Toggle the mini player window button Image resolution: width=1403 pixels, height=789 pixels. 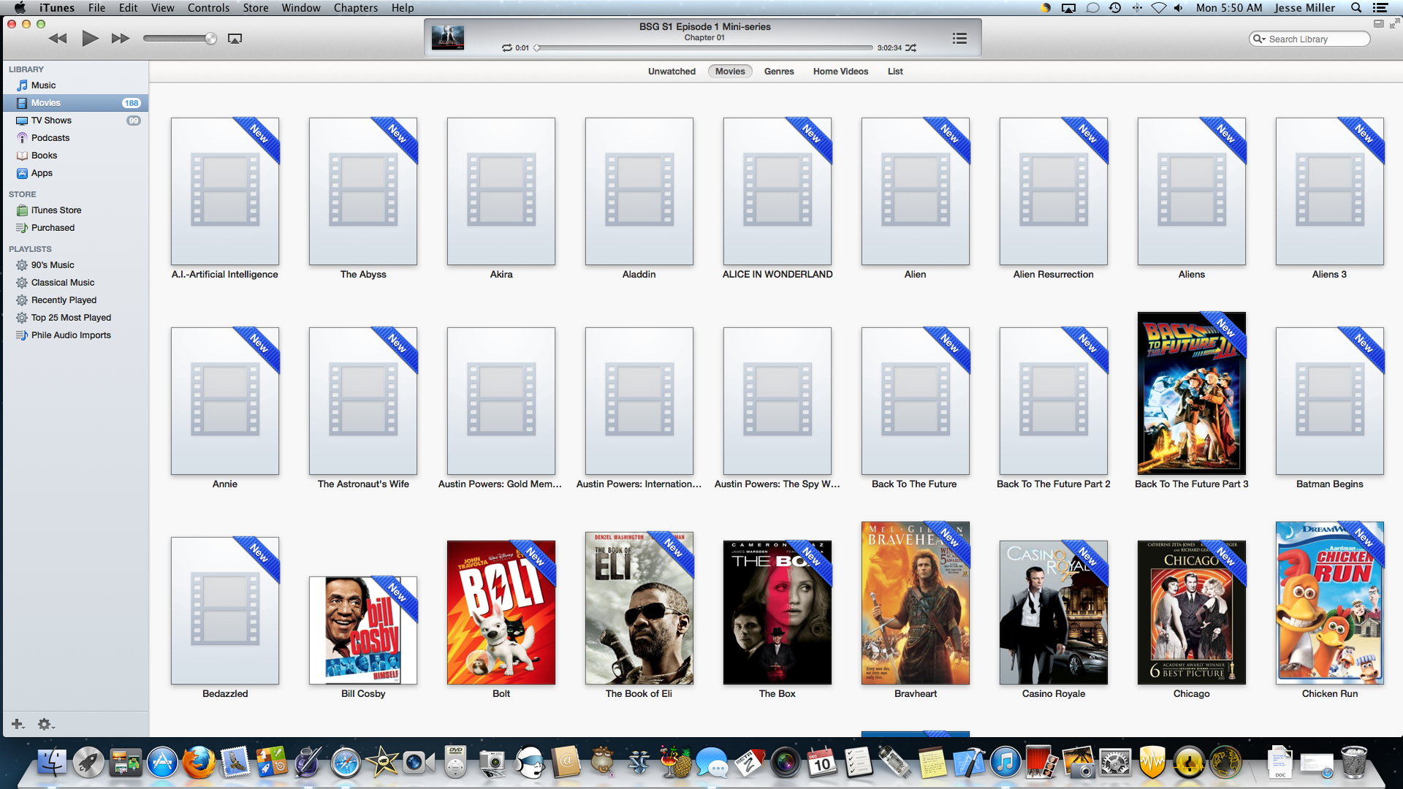1378,23
